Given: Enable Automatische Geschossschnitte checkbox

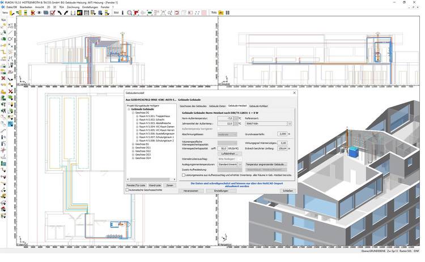Looking at the screenshot, I should [x=127, y=190].
